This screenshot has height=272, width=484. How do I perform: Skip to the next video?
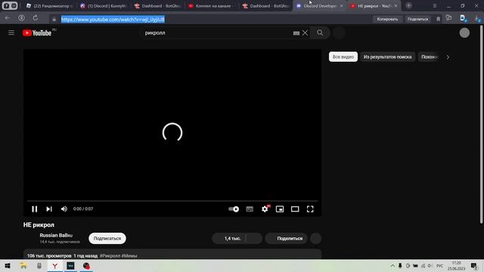pos(49,209)
